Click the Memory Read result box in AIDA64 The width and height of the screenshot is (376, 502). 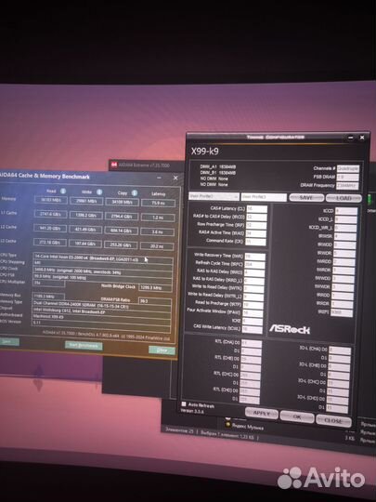pos(50,201)
